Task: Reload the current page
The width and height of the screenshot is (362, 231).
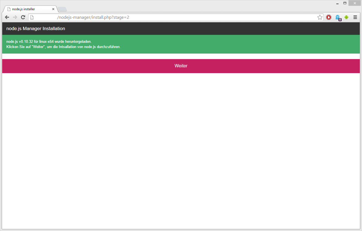Action: [23, 17]
